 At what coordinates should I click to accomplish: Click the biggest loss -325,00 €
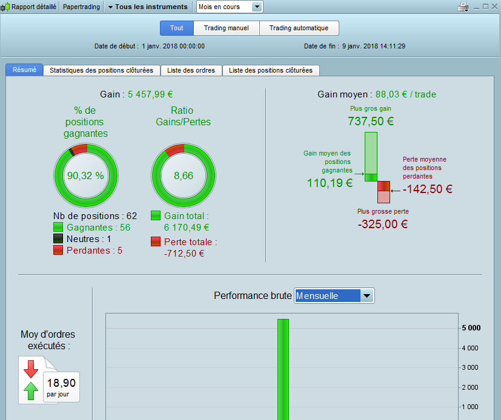pos(383,224)
